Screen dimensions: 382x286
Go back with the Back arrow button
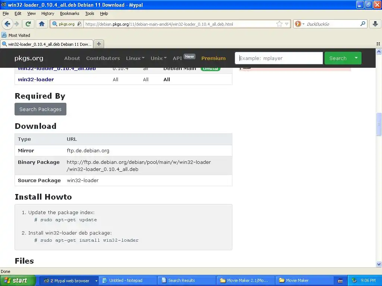coord(7,24)
